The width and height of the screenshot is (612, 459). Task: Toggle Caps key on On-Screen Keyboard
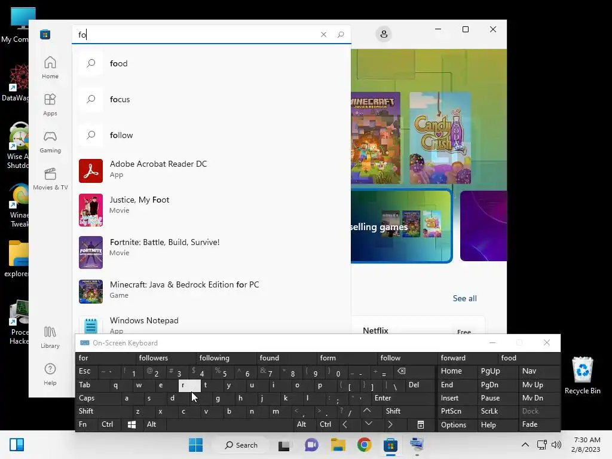[94, 398]
